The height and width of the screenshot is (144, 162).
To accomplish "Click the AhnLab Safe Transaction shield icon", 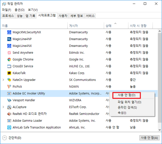I will coord(9,128).
